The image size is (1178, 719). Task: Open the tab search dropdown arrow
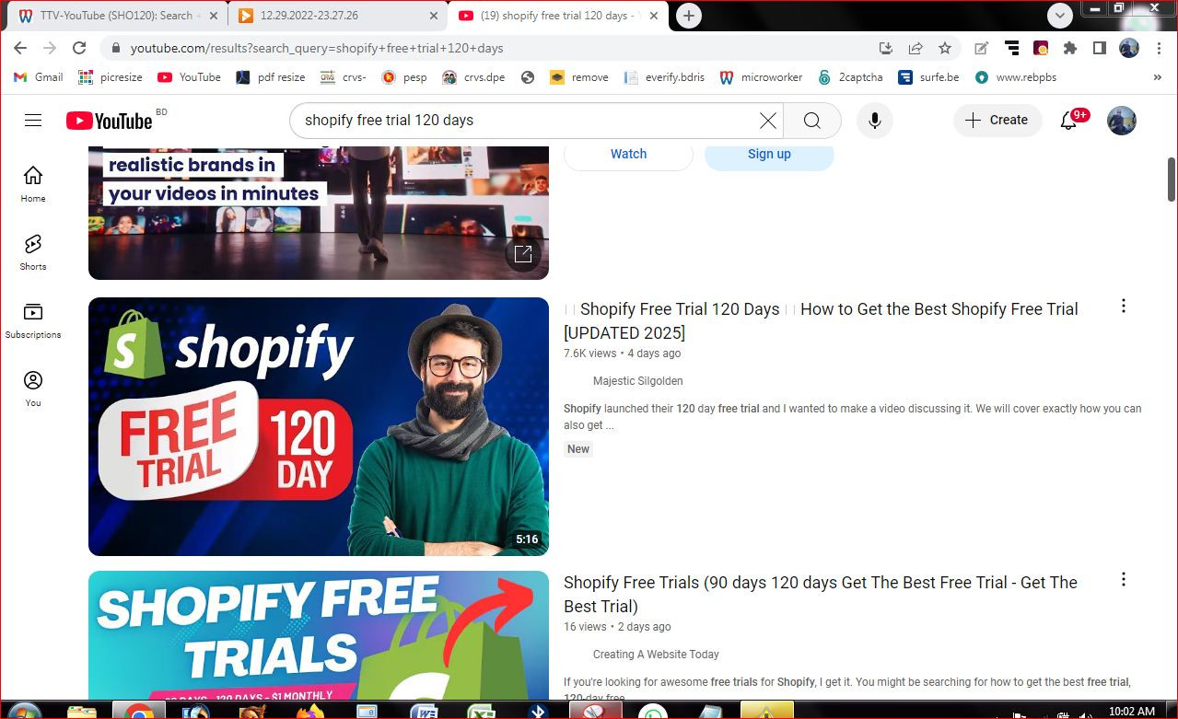pyautogui.click(x=1060, y=15)
